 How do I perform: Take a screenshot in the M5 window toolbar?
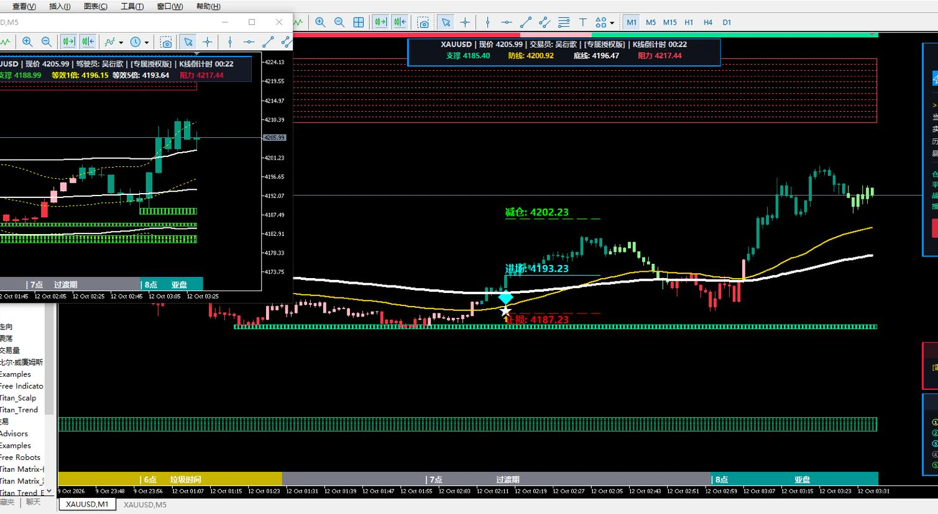(166, 42)
